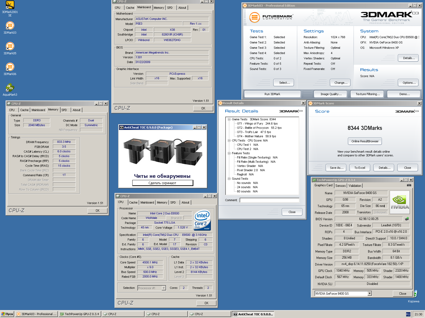This screenshot has width=425, height=318.
Task: Open system Details button in 3DMark03
Action: click(x=408, y=58)
